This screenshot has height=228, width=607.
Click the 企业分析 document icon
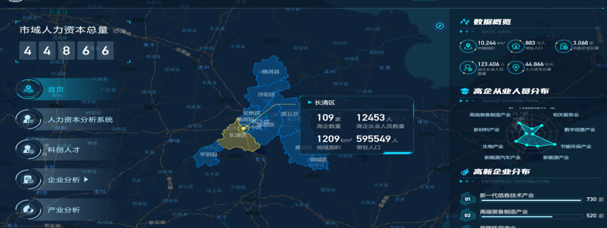pos(28,179)
